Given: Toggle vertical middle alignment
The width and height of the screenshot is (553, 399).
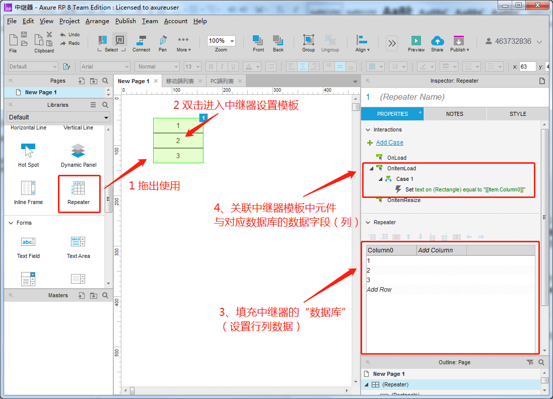Looking at the screenshot, I should coord(340,66).
